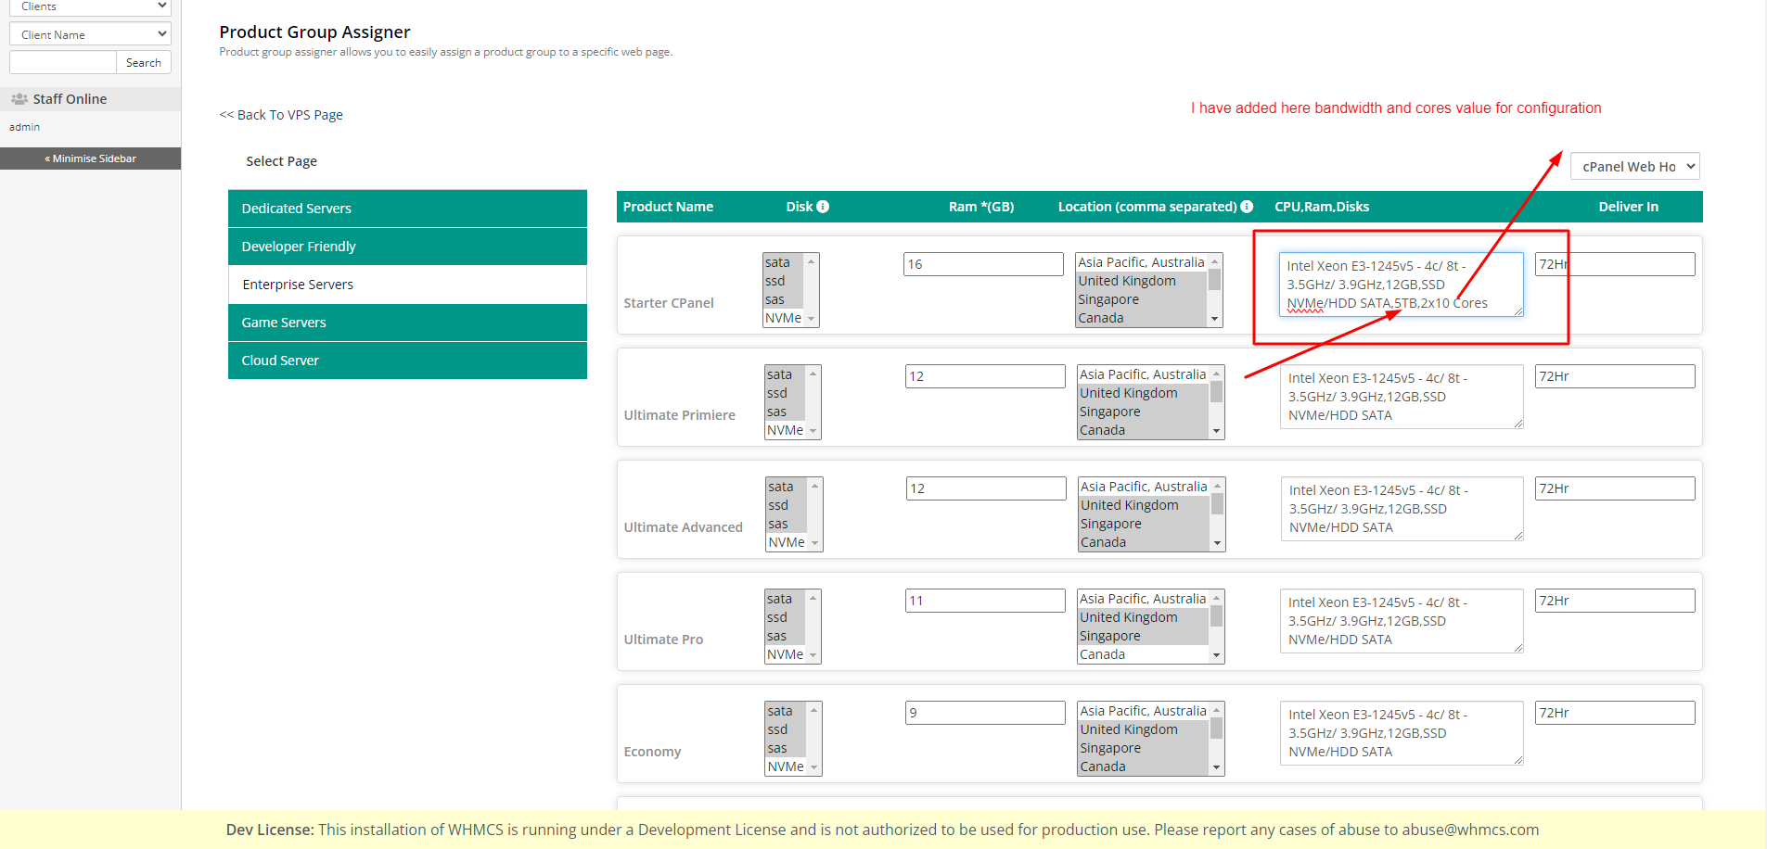Click the Ram field for Ultimate Advanced
This screenshot has width=1767, height=849.
[x=985, y=488]
